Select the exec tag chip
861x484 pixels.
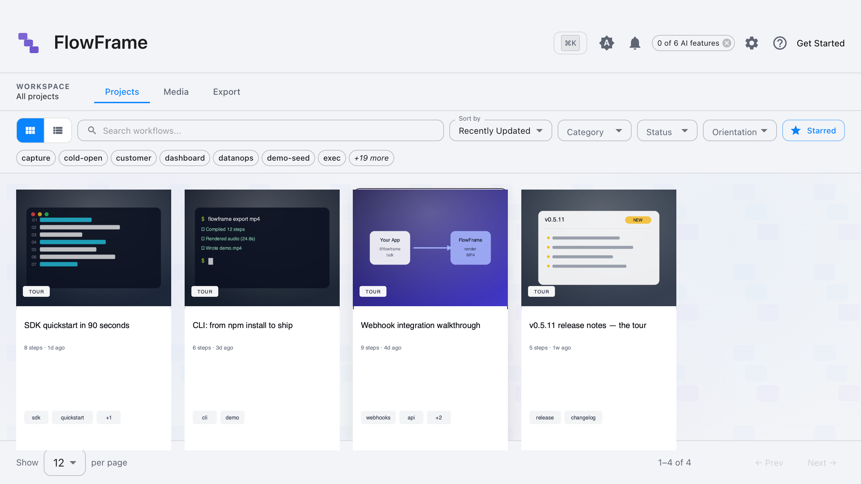coord(332,158)
